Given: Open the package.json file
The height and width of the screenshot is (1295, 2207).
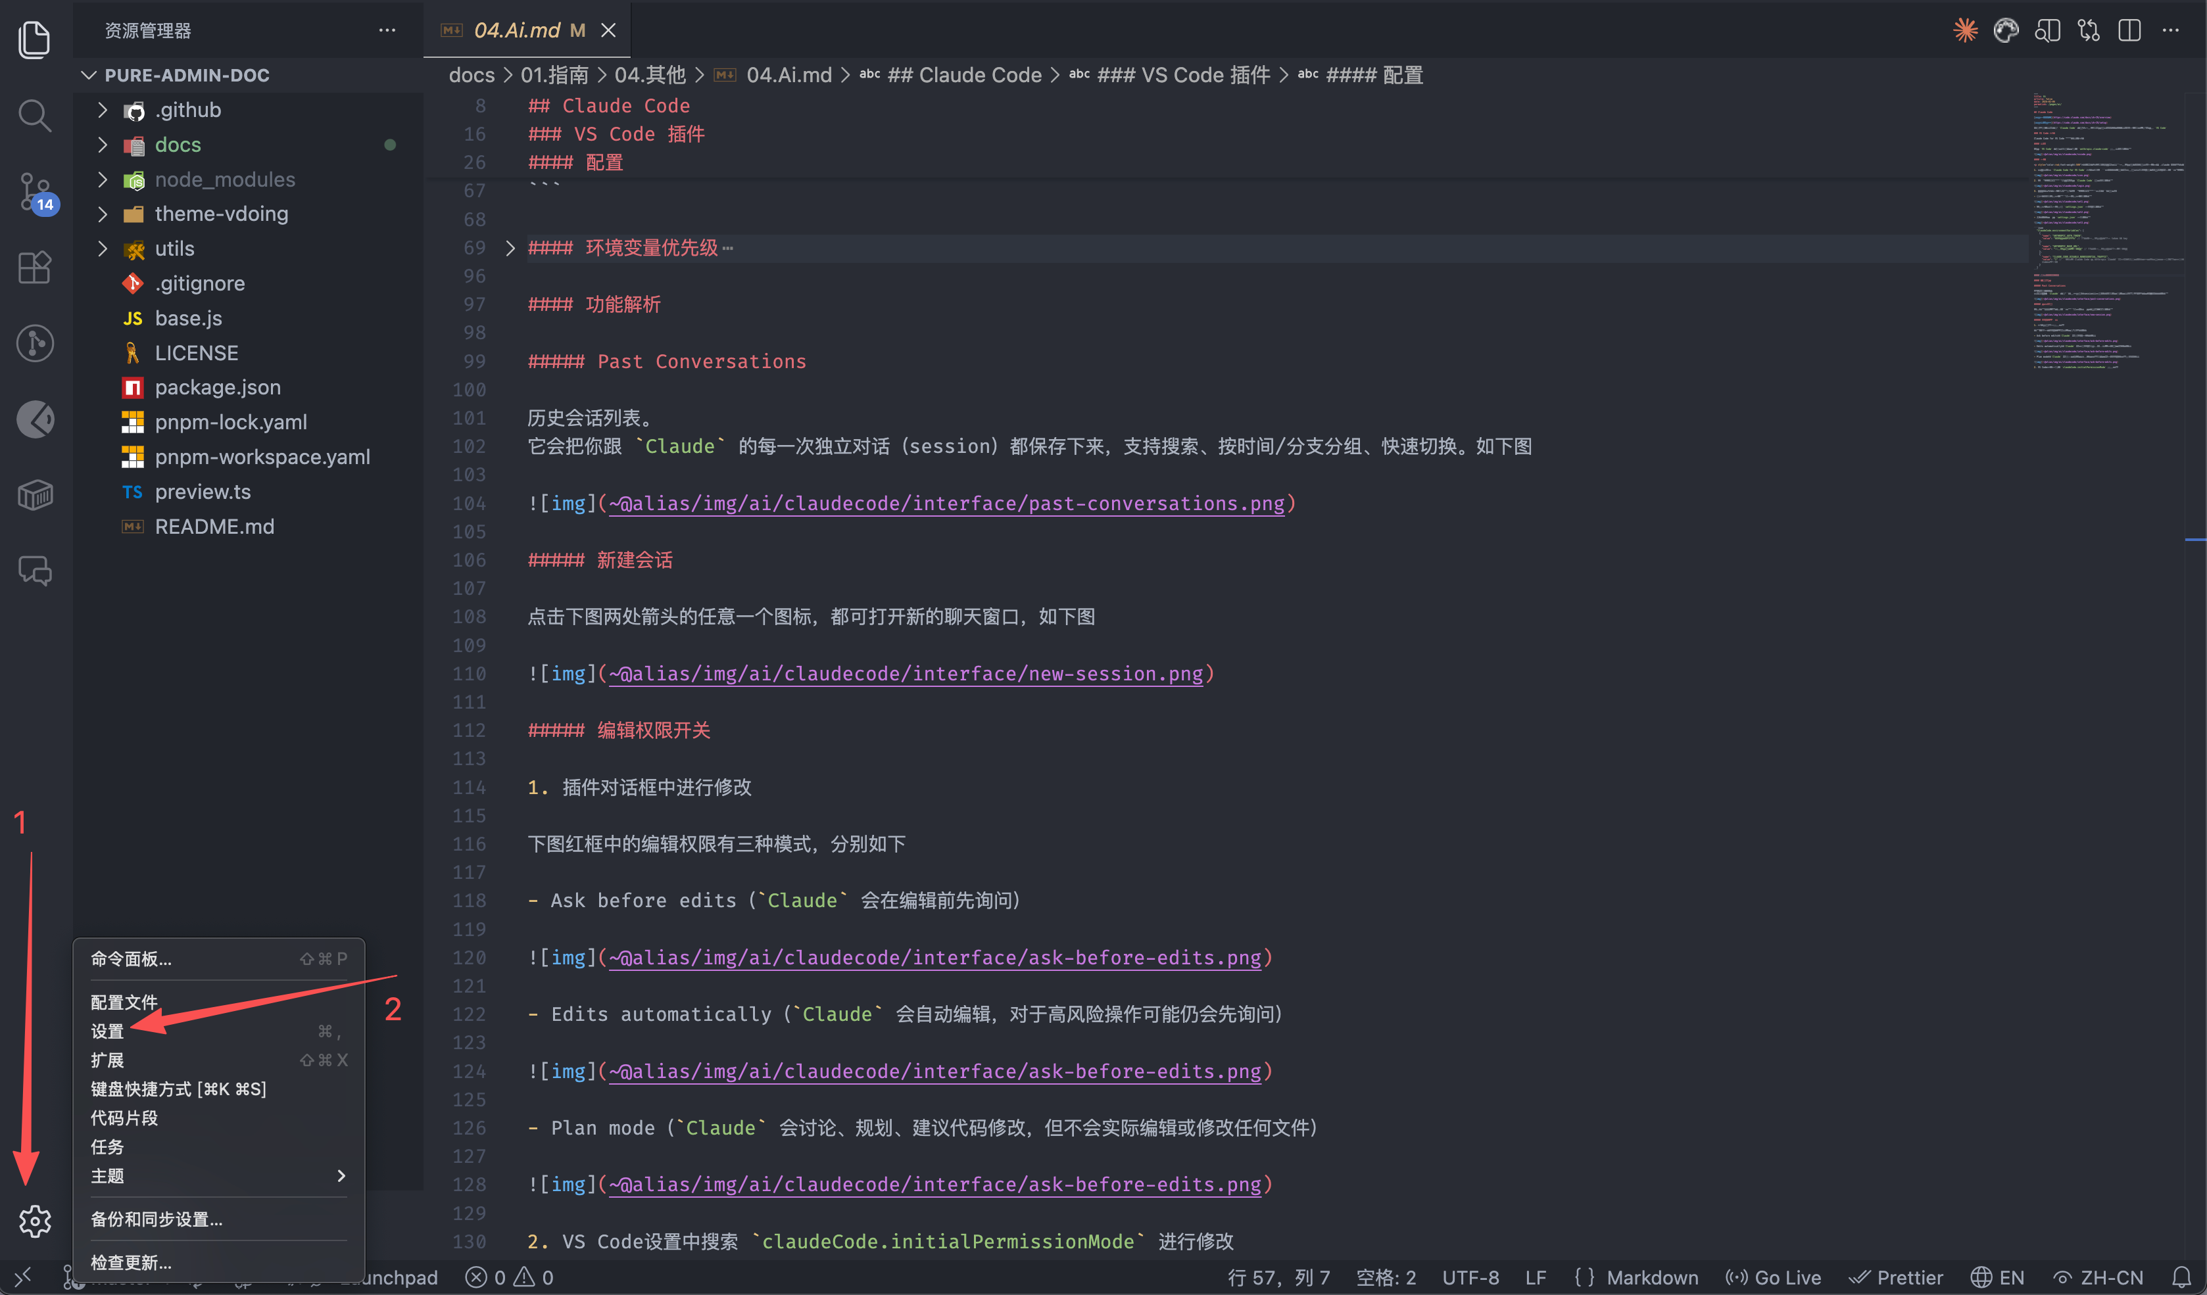Looking at the screenshot, I should (x=217, y=387).
